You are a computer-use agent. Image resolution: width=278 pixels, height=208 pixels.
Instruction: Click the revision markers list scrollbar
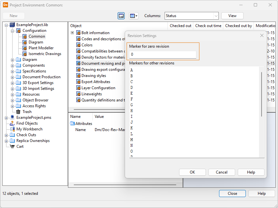tap(262, 94)
